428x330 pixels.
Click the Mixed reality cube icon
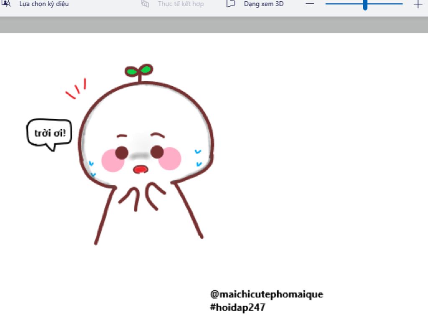(145, 3)
